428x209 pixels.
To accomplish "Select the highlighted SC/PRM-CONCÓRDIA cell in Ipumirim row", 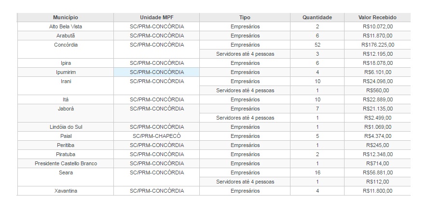I will 157,72.
